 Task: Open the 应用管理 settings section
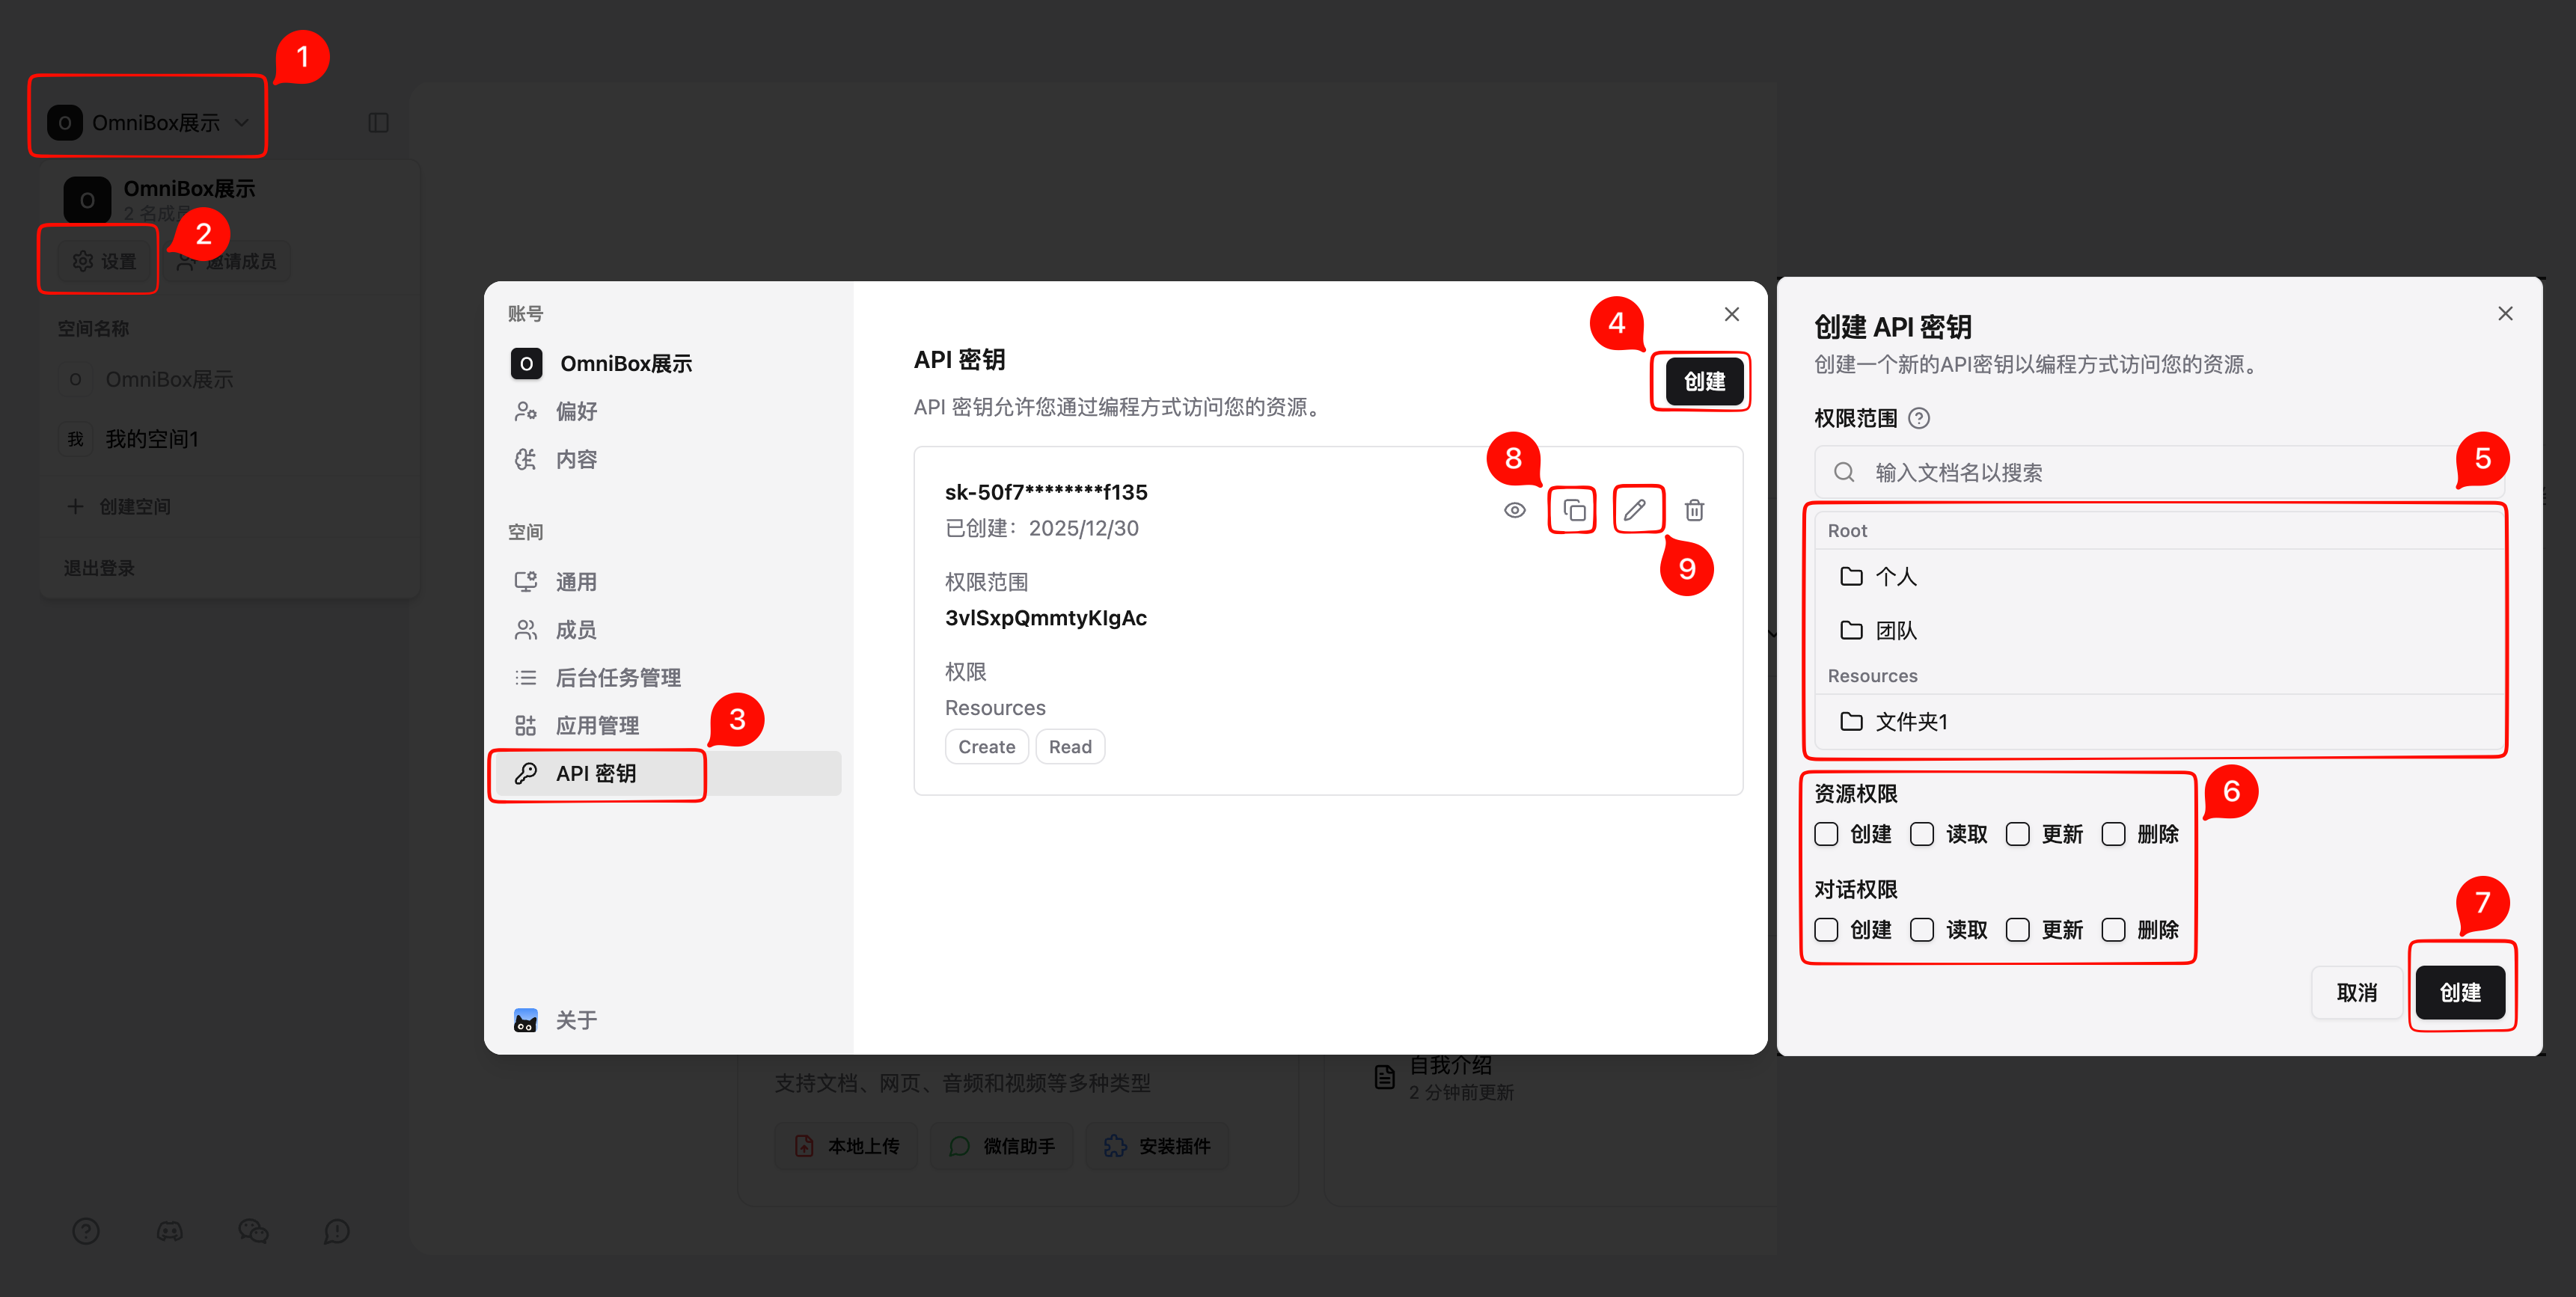tap(597, 724)
